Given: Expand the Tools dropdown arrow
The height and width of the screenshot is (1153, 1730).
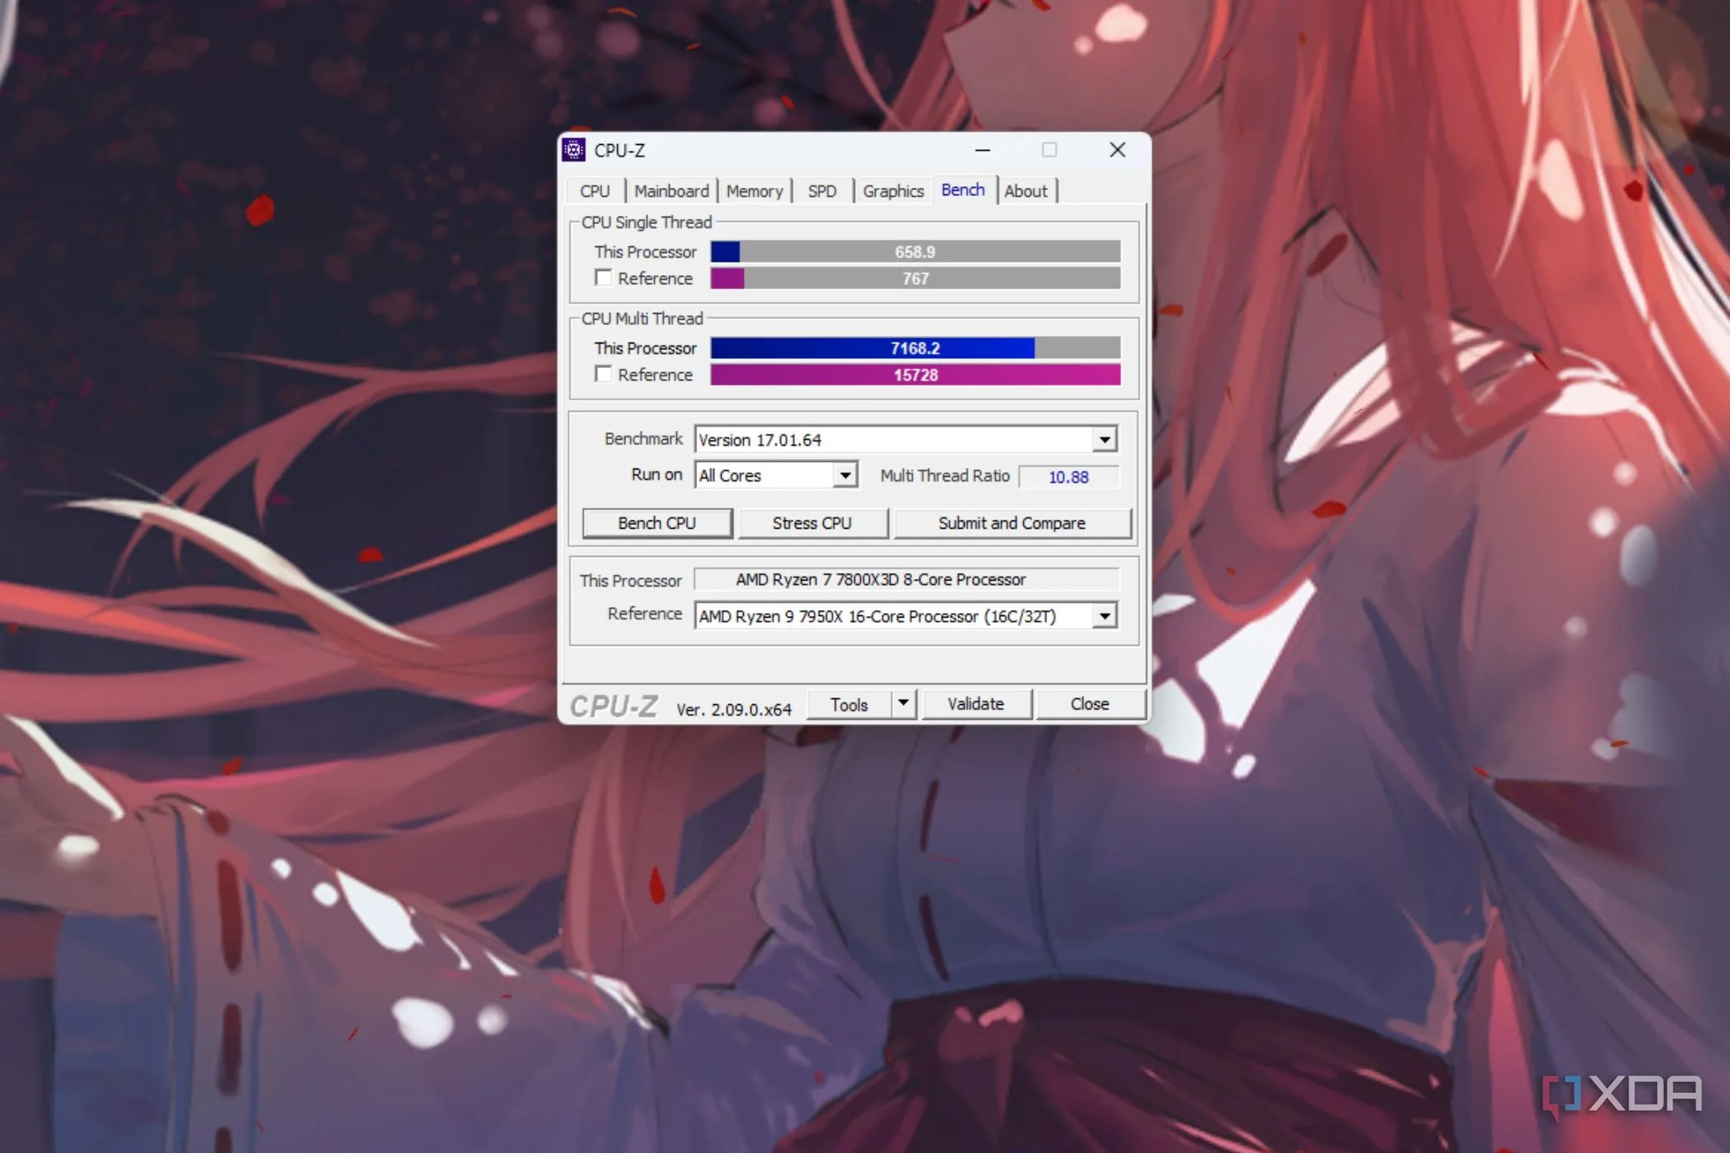Looking at the screenshot, I should [x=904, y=703].
